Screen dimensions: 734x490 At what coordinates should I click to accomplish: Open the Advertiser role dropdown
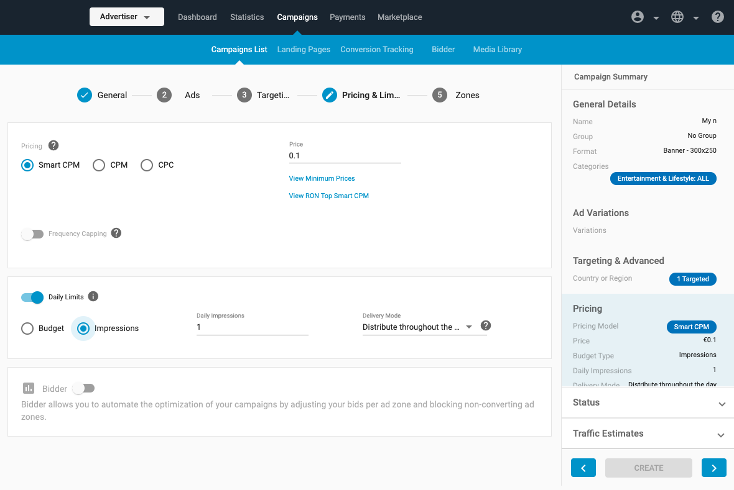tap(126, 17)
